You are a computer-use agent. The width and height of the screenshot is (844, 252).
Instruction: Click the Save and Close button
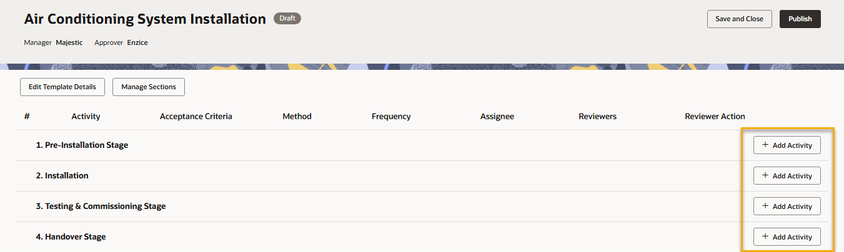click(x=739, y=19)
